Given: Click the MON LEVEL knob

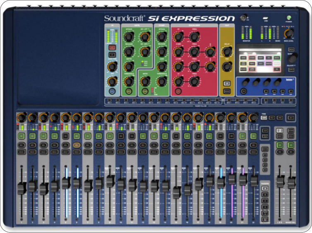Looking at the screenshot, I should tap(289, 33).
